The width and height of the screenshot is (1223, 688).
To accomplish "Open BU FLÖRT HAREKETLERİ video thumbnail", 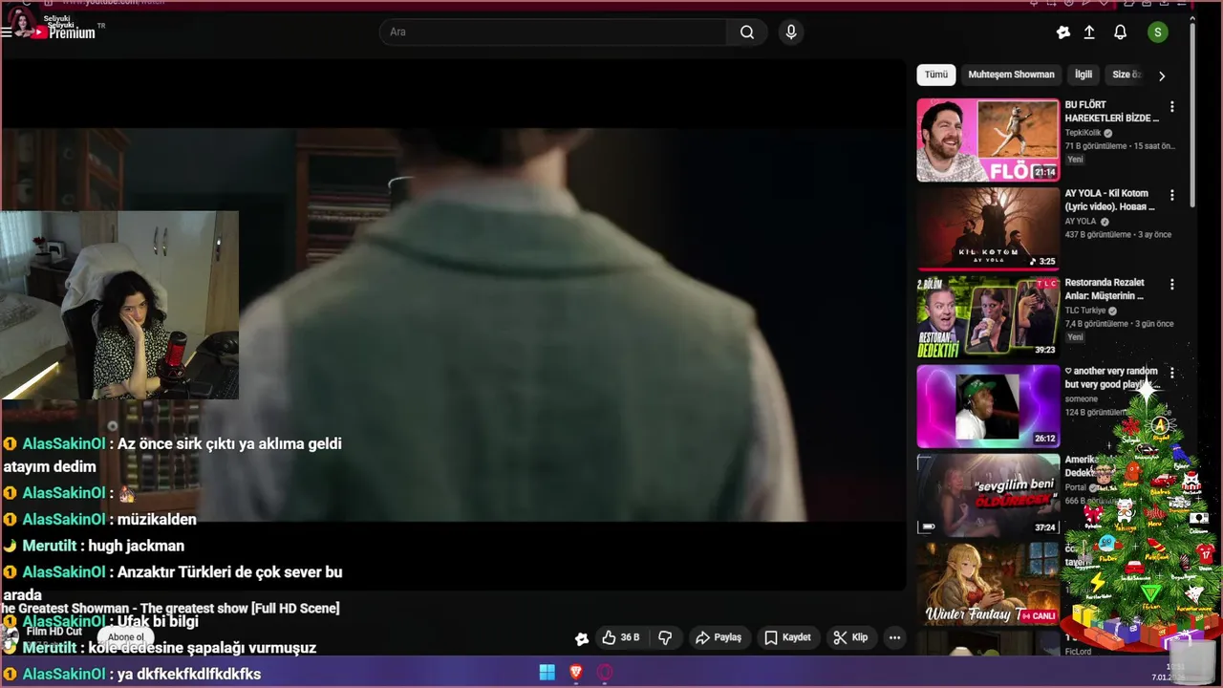I will click(988, 140).
